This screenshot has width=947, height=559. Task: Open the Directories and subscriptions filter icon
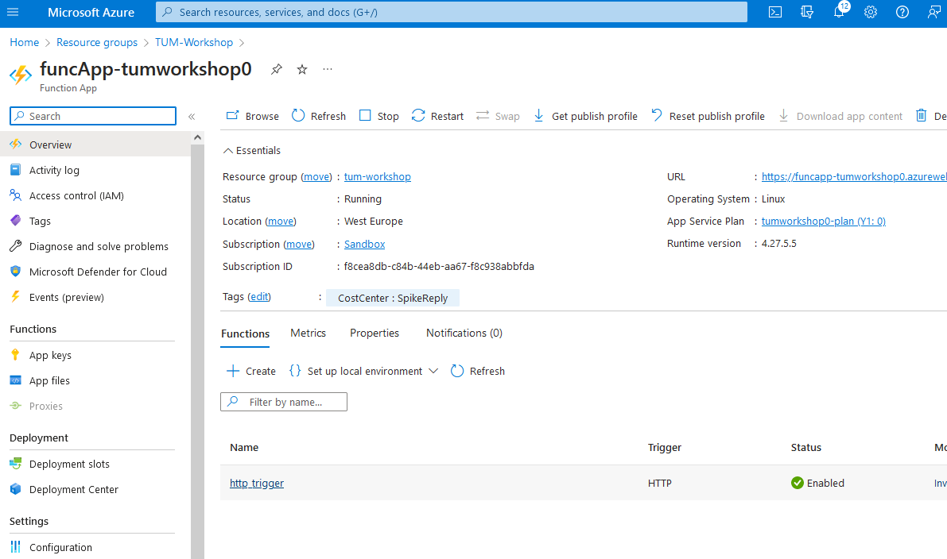(807, 12)
